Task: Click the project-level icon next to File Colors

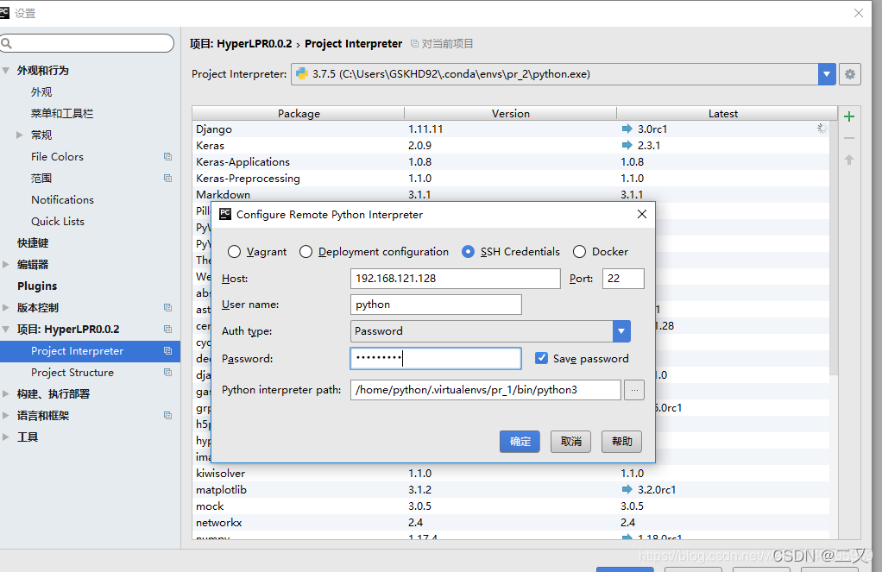Action: pyautogui.click(x=167, y=156)
